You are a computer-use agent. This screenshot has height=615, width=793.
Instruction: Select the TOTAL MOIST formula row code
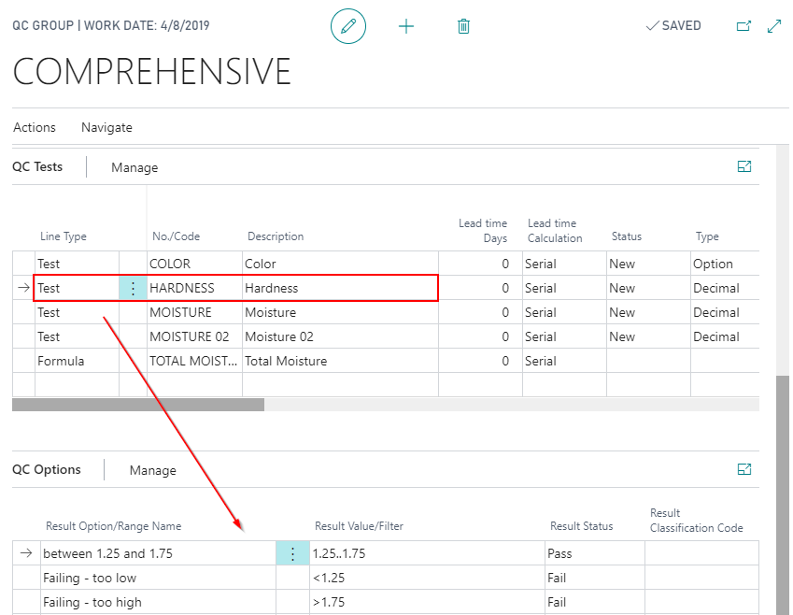click(193, 362)
